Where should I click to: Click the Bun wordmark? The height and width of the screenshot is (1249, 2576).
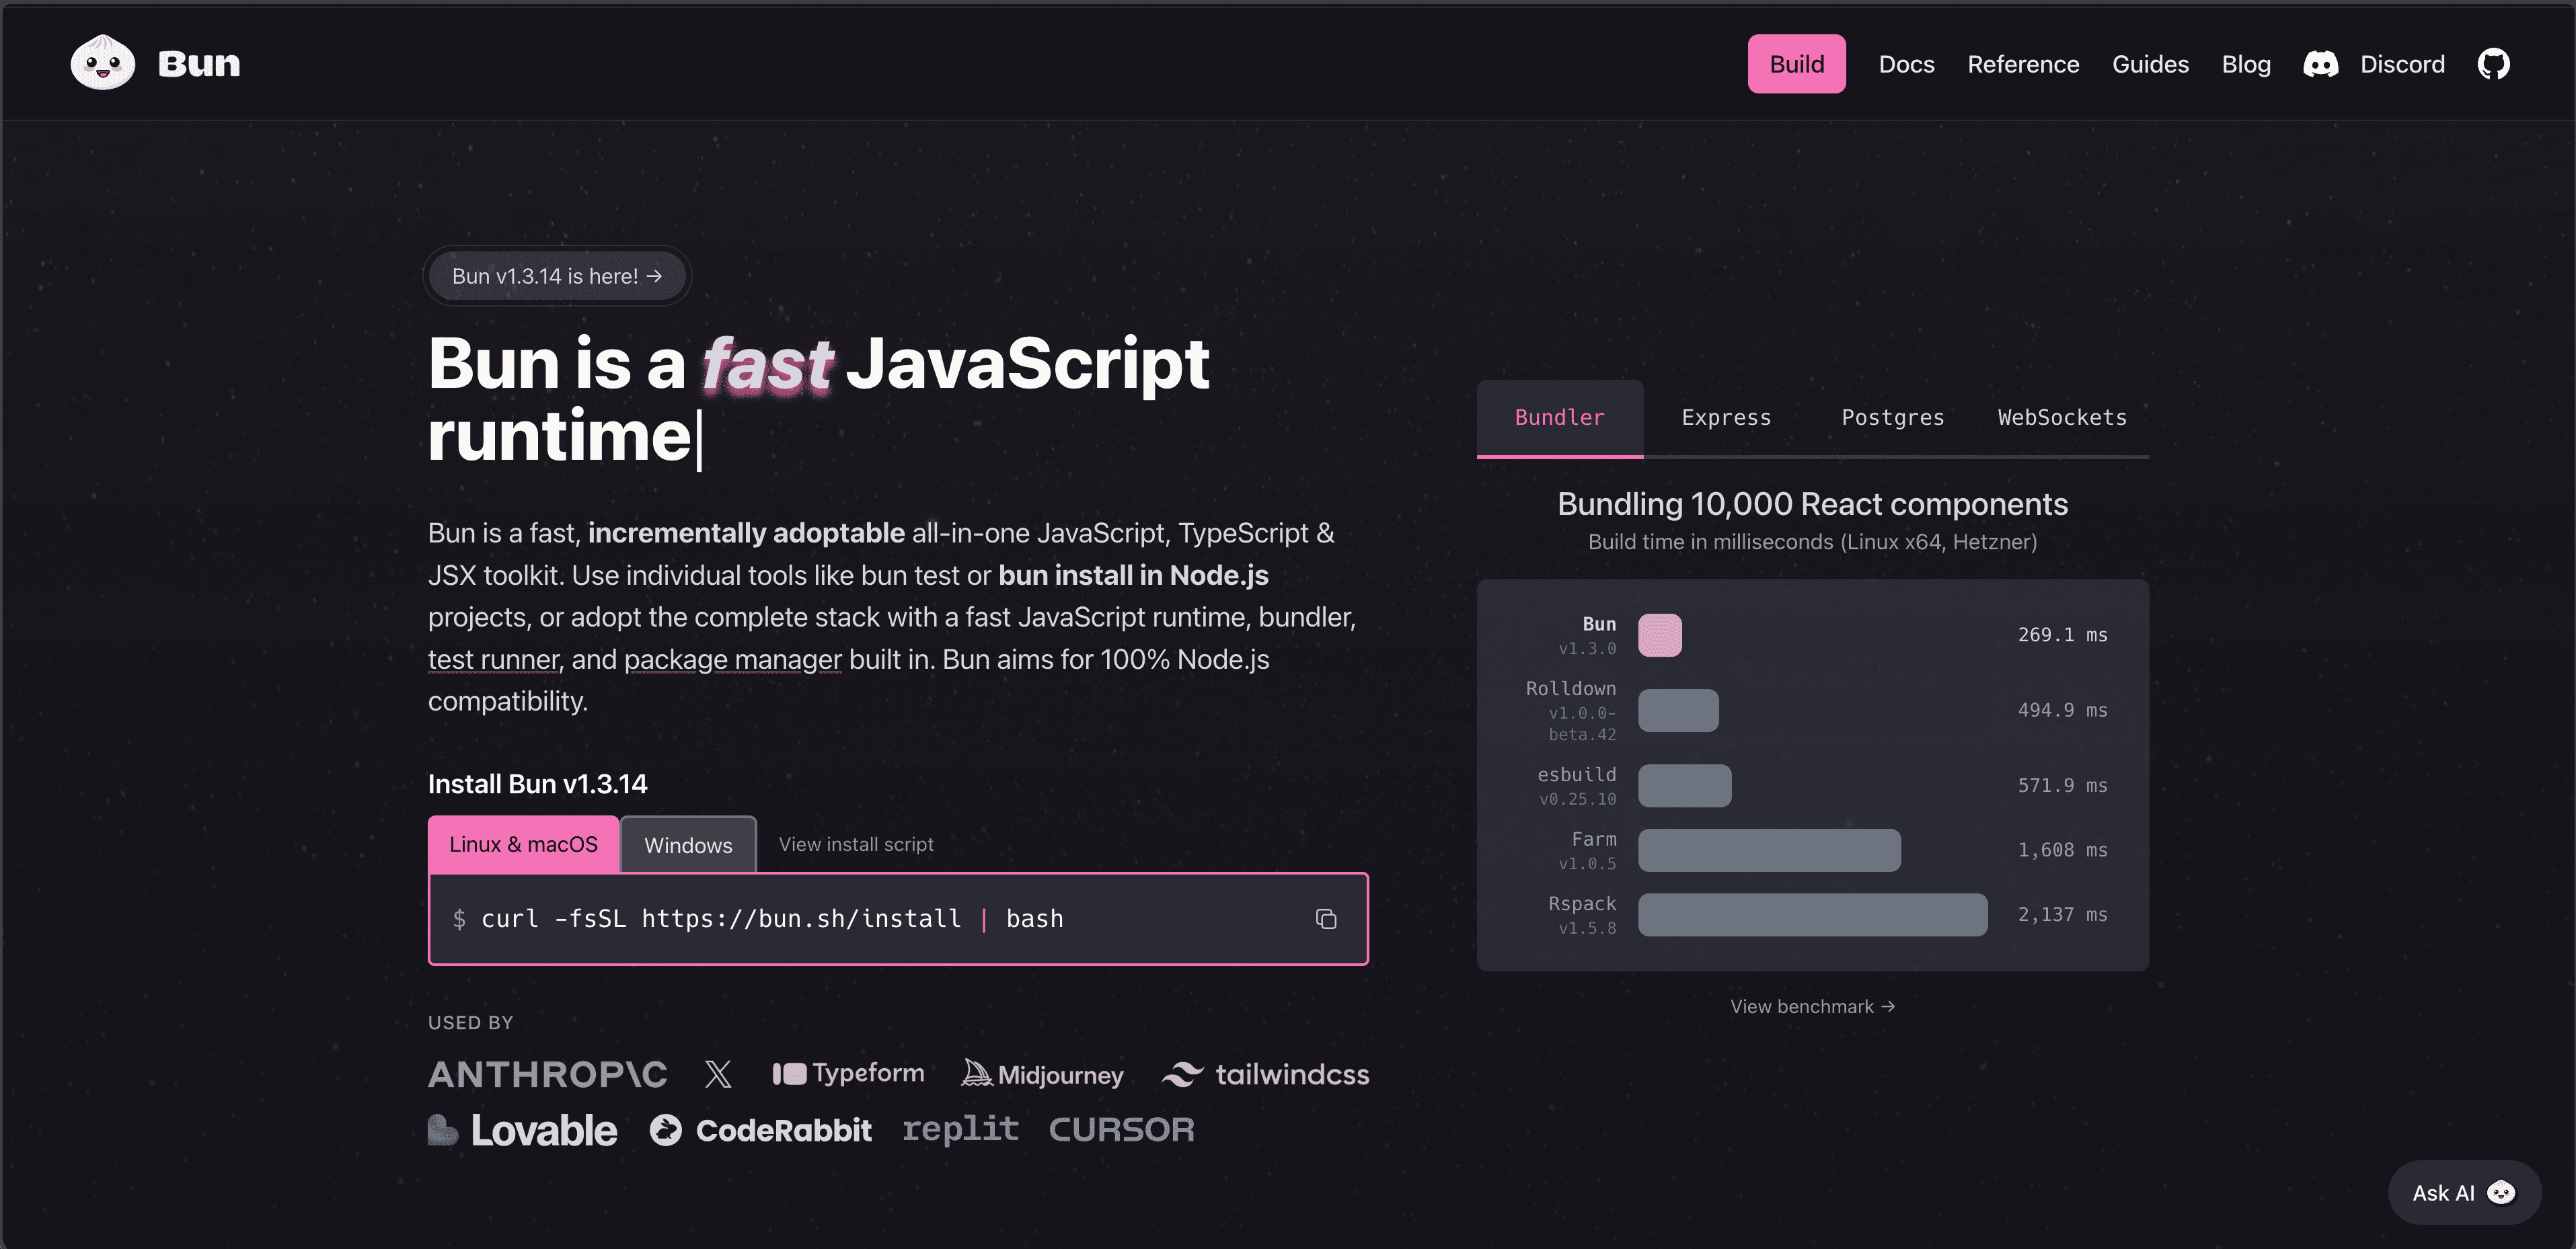[x=199, y=64]
